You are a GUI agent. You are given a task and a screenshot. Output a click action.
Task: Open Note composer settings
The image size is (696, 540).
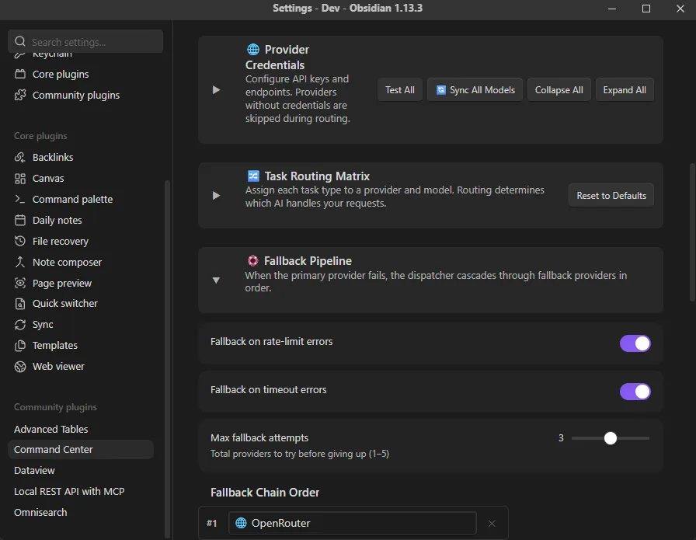pyautogui.click(x=67, y=262)
